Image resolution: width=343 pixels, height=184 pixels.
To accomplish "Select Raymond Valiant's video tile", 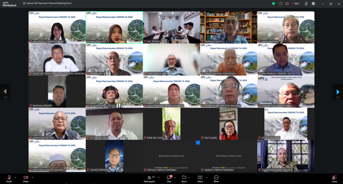I will tap(228, 27).
